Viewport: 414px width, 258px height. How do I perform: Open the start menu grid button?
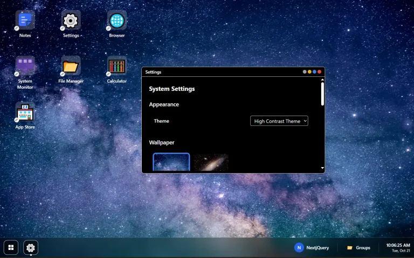click(x=11, y=247)
